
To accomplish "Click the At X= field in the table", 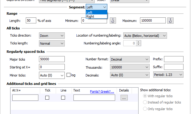I will [25, 98].
